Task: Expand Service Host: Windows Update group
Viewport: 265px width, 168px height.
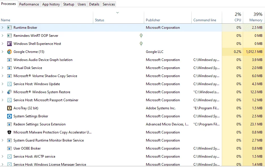Action: pyautogui.click(x=2, y=84)
